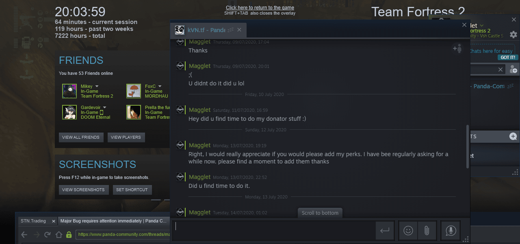Expand Gardevoir friend dropdown arrow

point(104,107)
